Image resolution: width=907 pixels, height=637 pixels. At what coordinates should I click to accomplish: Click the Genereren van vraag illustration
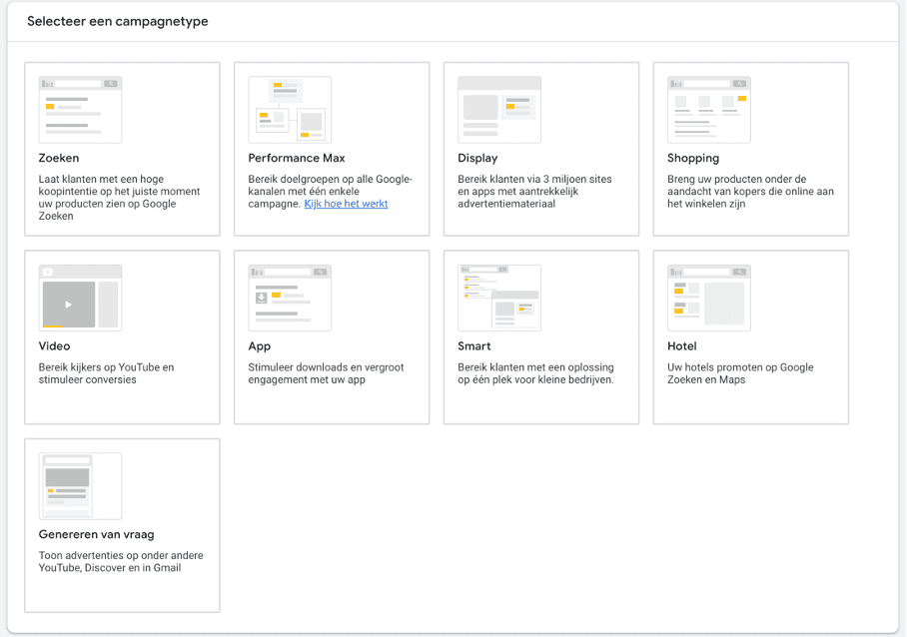[x=80, y=486]
